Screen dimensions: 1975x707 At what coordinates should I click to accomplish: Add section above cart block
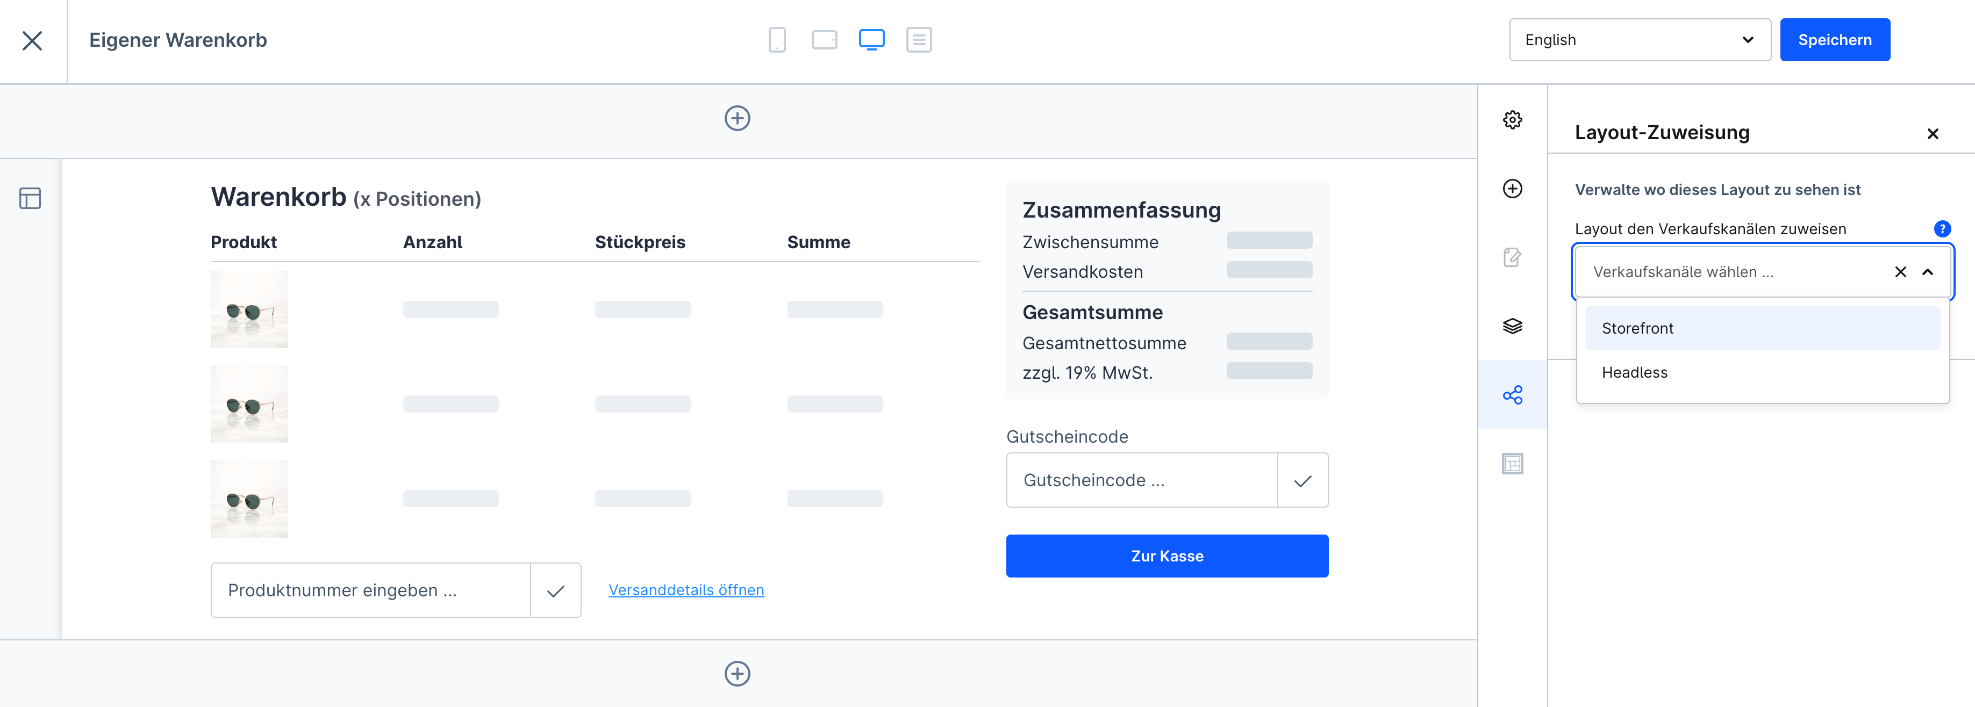click(x=737, y=118)
